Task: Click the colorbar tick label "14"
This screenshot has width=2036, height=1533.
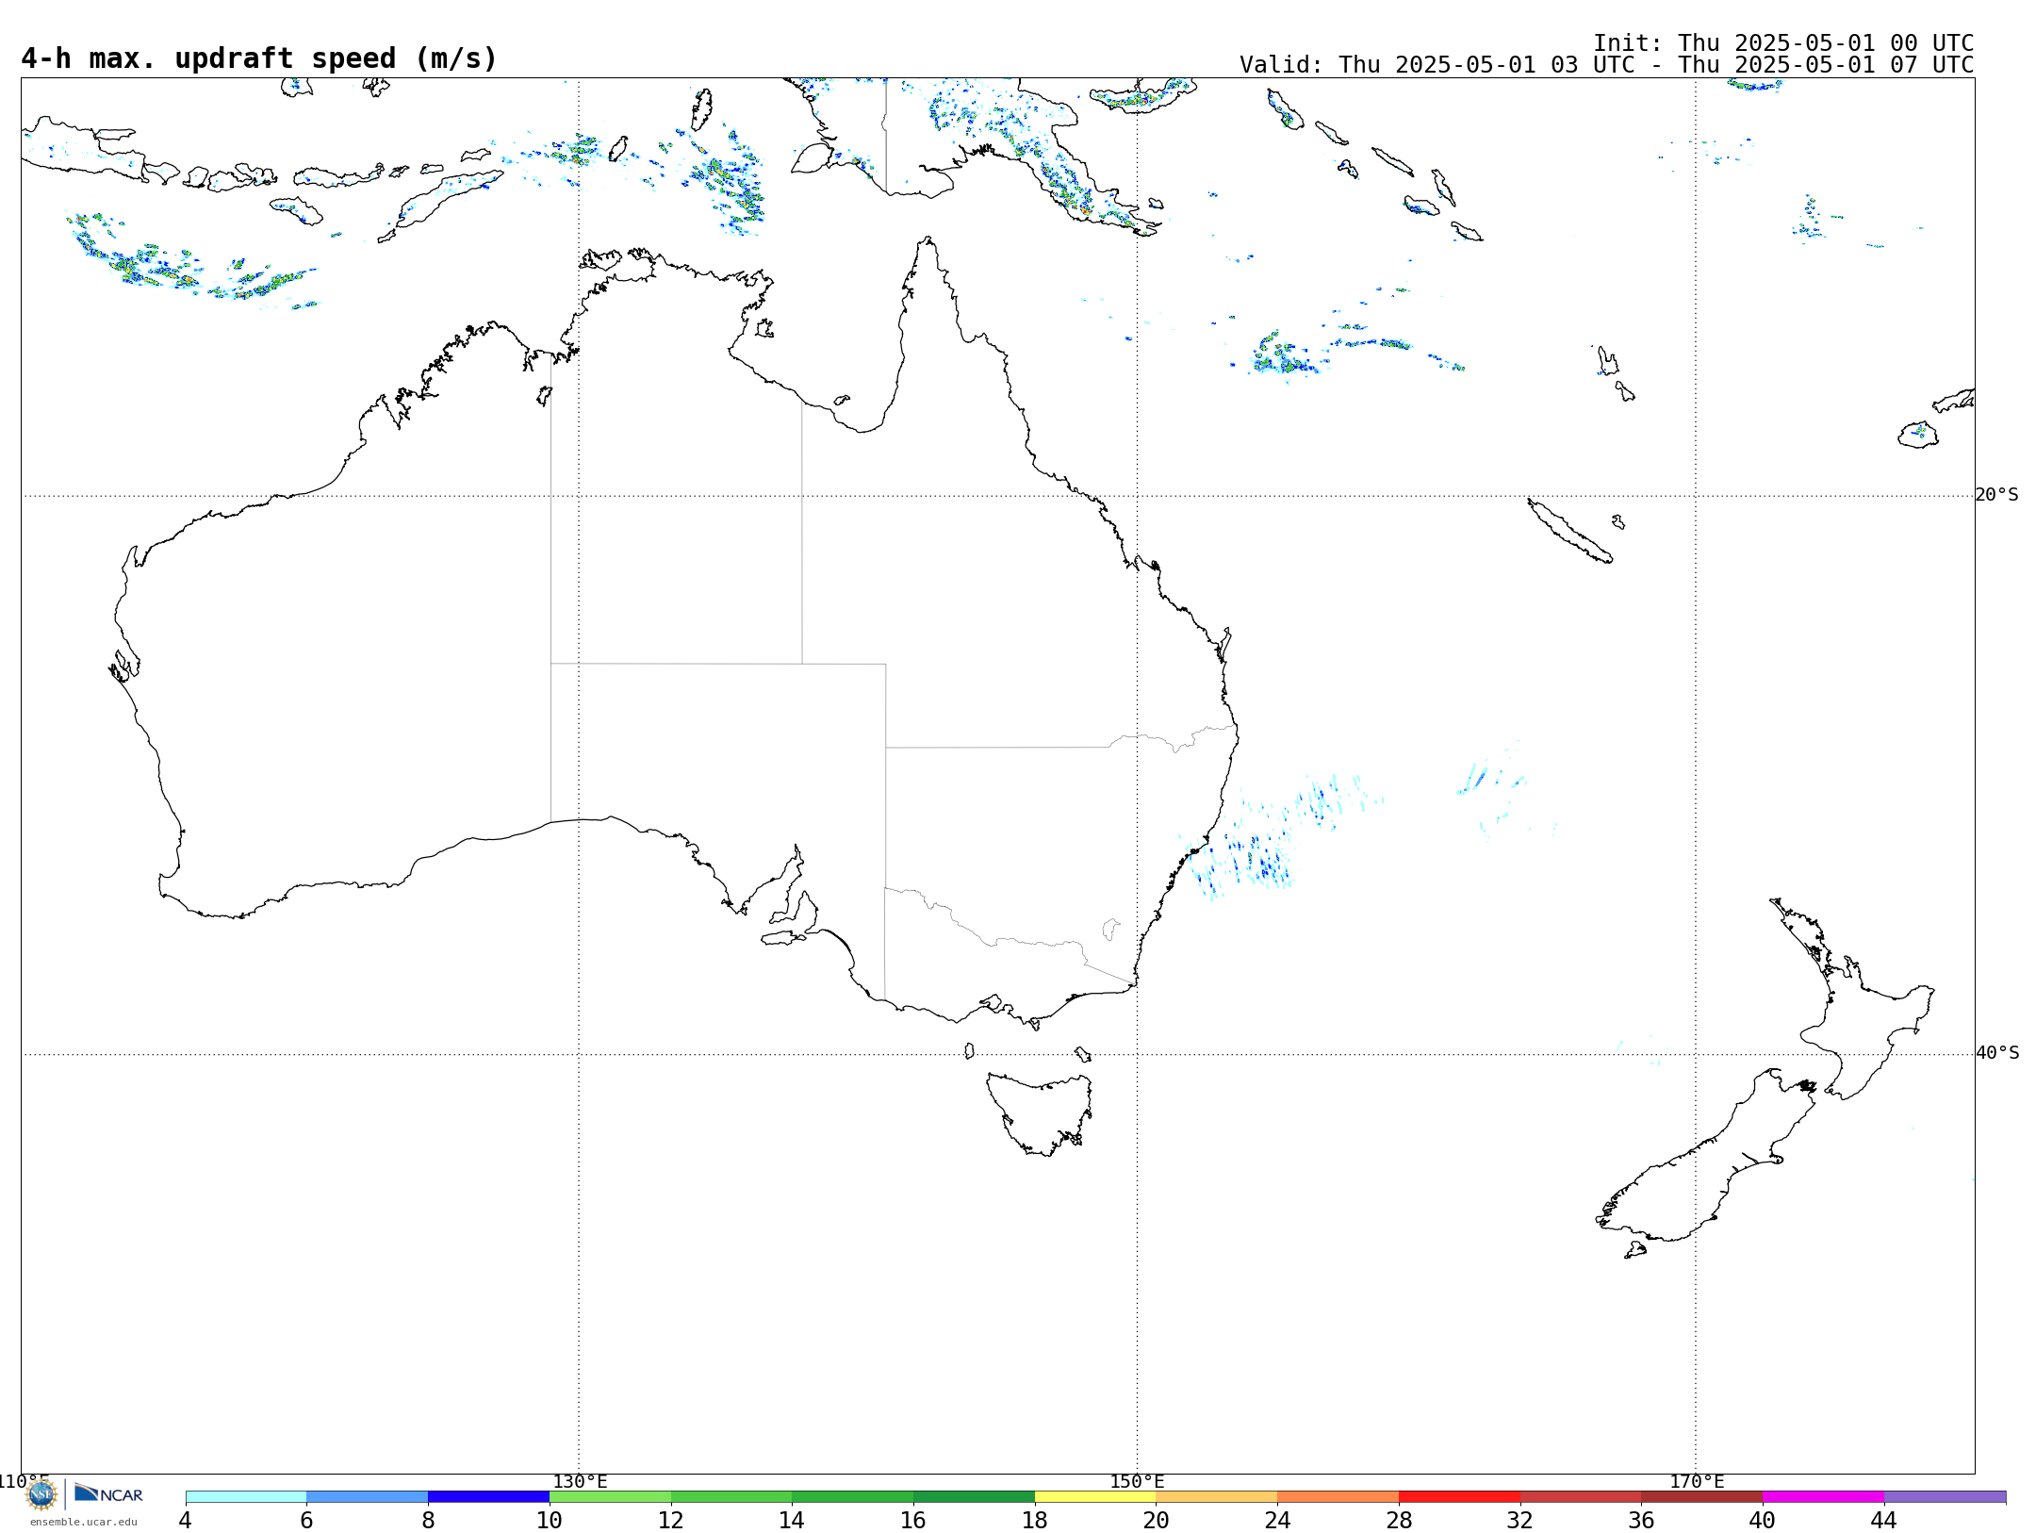Action: (792, 1521)
